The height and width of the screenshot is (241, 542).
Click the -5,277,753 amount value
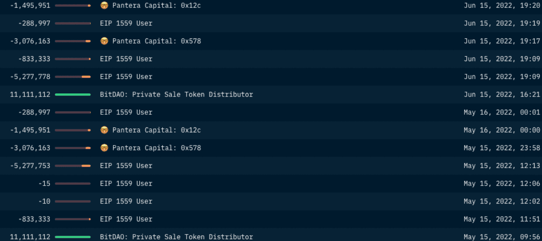pyautogui.click(x=30, y=166)
